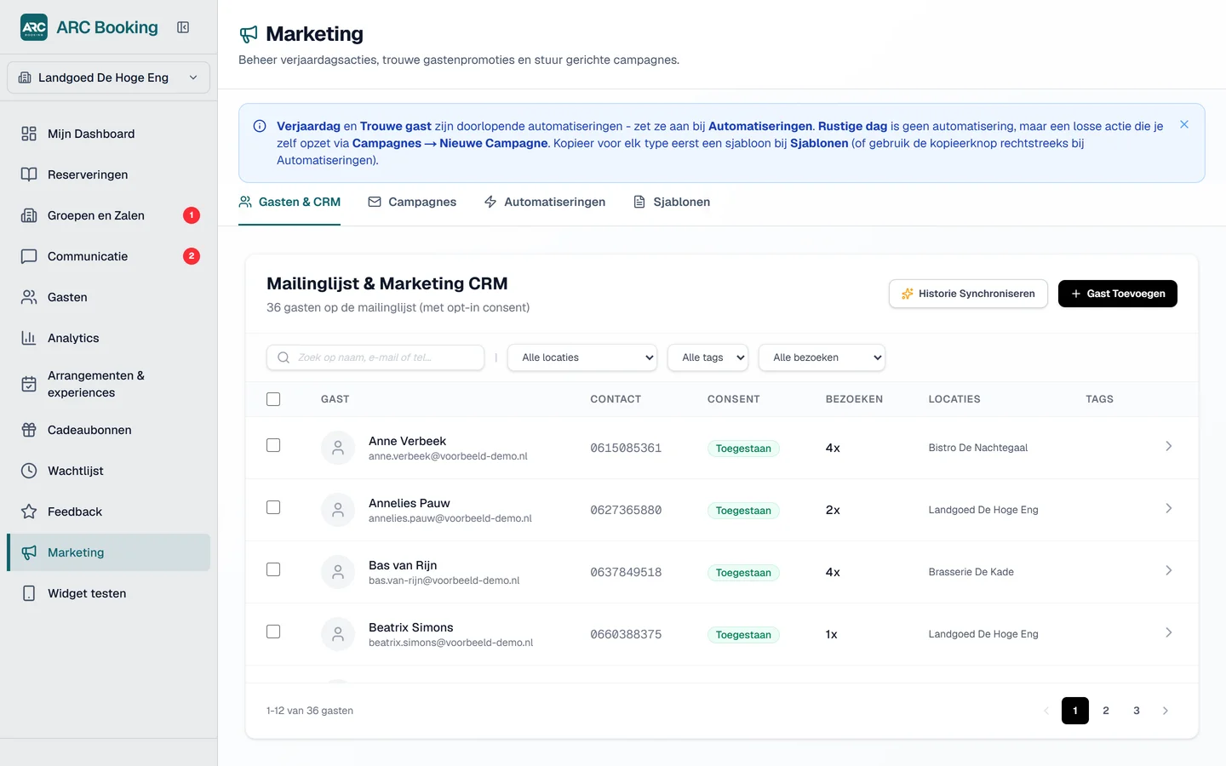Click the Wachtlijst clock icon

click(29, 471)
